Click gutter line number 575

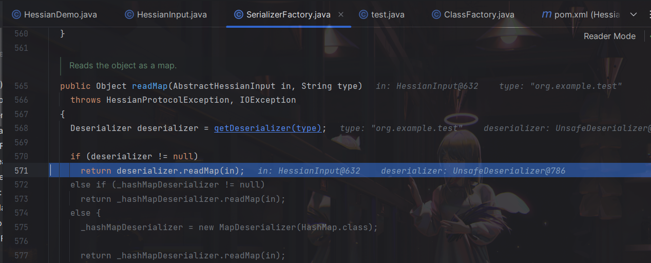(x=21, y=227)
